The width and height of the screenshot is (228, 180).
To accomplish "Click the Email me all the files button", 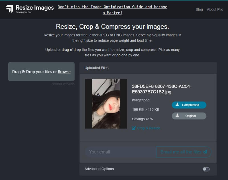I will [x=184, y=152].
